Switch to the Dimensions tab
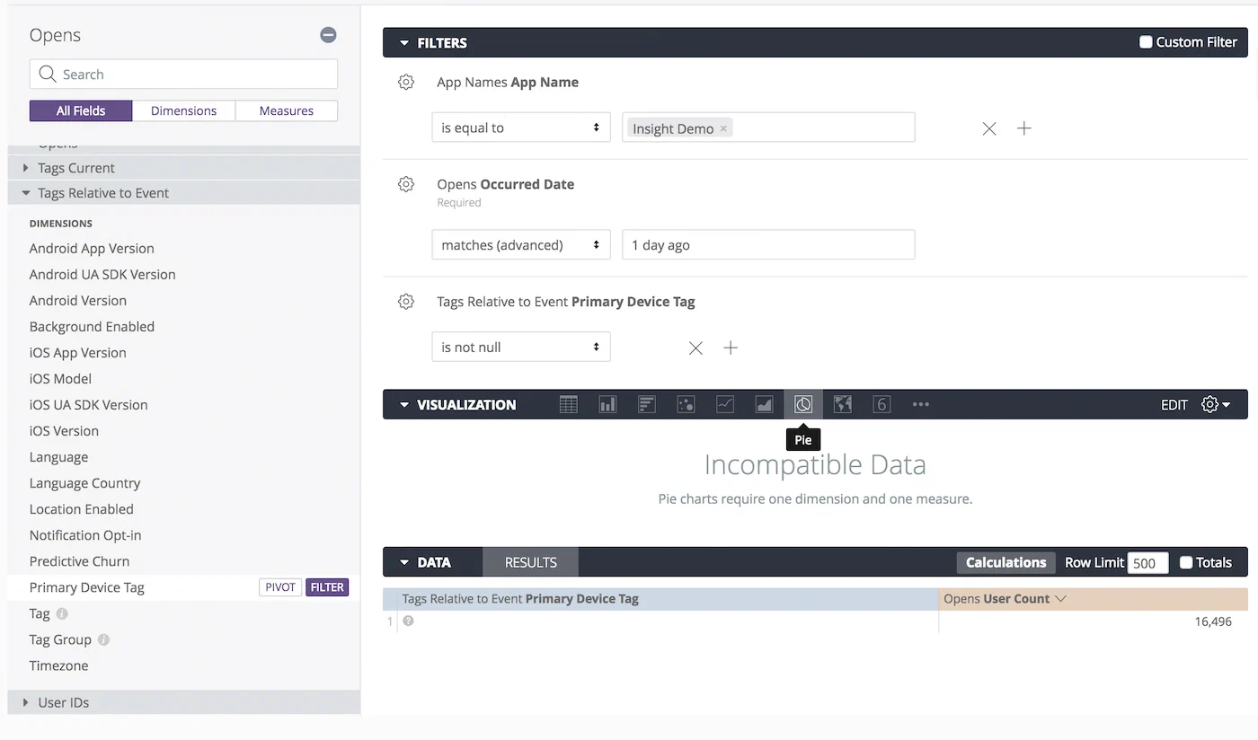The width and height of the screenshot is (1258, 740). [183, 110]
